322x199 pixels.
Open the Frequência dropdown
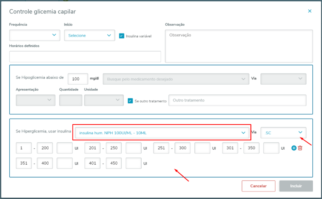click(x=35, y=35)
